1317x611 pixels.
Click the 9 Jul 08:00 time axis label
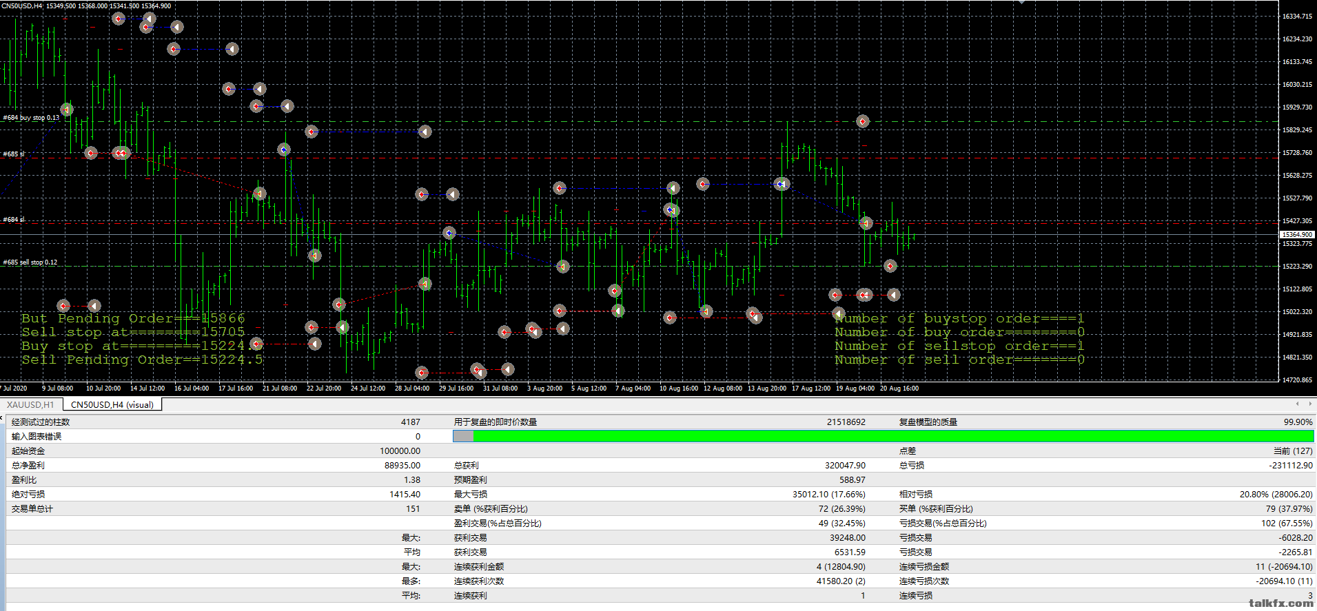pyautogui.click(x=57, y=389)
